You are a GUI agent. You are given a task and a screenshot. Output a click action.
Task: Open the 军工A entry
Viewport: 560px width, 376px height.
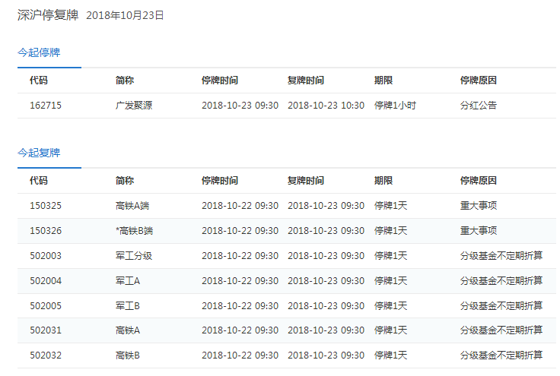pos(128,281)
